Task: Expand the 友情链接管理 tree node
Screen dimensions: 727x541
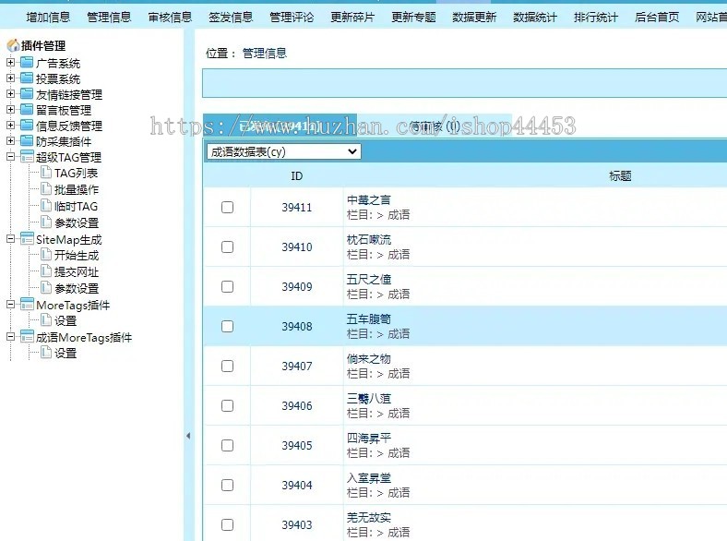Action: coord(10,94)
